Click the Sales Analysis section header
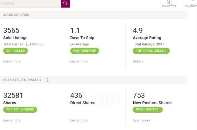The height and width of the screenshot is (130, 197). point(16,15)
